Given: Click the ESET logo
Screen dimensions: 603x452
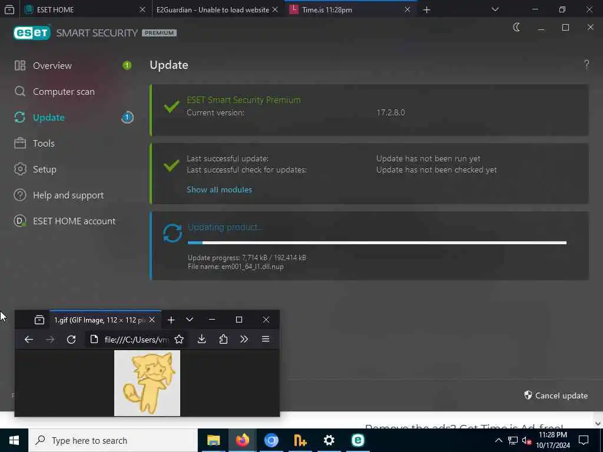Looking at the screenshot, I should [x=32, y=33].
